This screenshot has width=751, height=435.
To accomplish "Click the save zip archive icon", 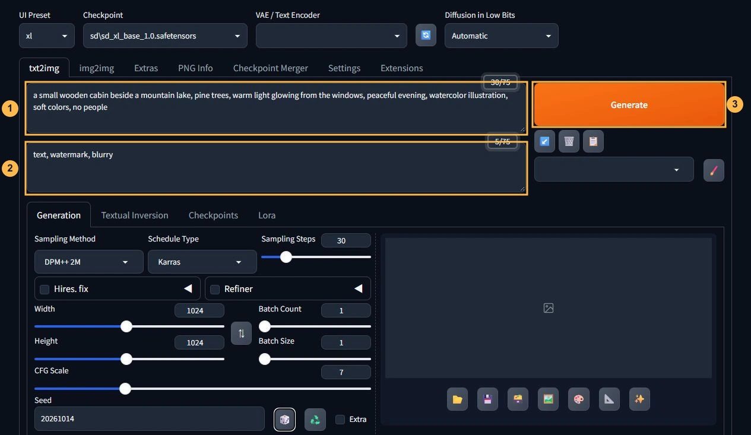I will coord(518,399).
